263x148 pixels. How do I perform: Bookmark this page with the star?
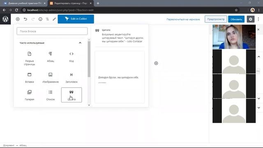tap(236, 10)
